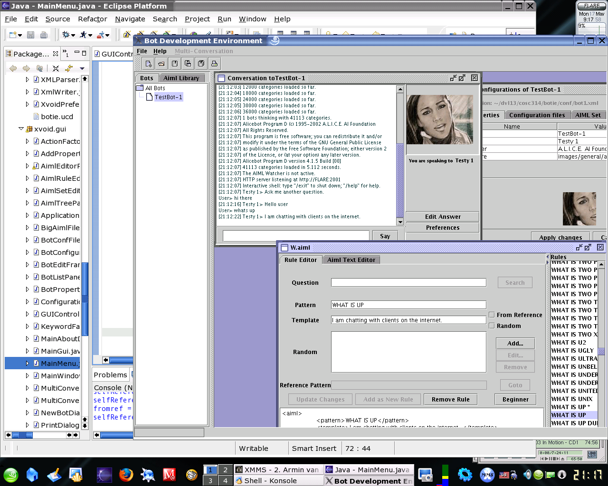Open the Navigate menu in Eclipse
The height and width of the screenshot is (486, 608).
[130, 19]
